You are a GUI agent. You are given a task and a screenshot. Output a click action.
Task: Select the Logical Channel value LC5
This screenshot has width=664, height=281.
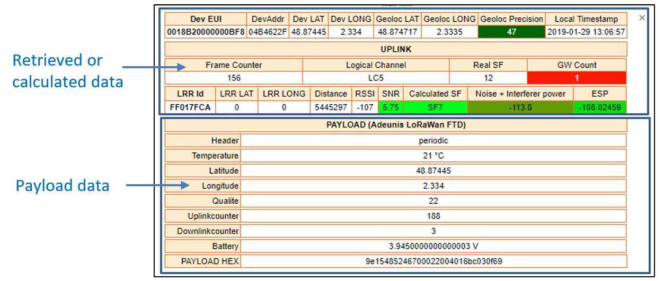pos(376,78)
